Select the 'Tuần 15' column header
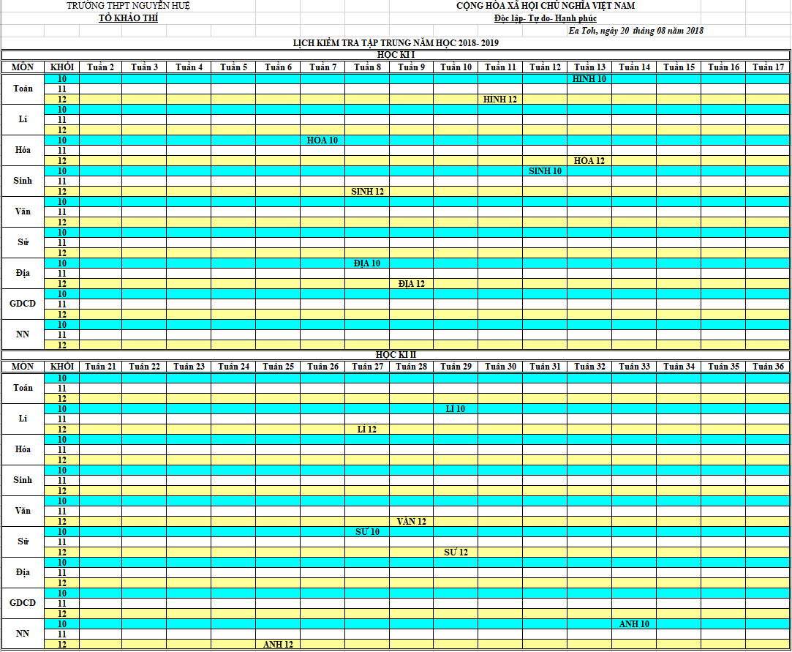This screenshot has height=652, width=792. (x=679, y=67)
